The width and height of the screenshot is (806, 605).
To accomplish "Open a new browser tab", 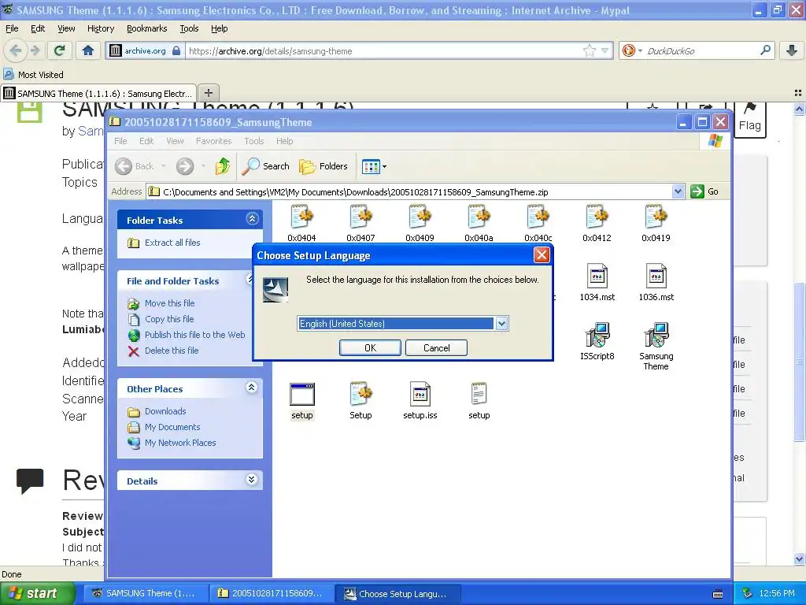I will [x=208, y=93].
